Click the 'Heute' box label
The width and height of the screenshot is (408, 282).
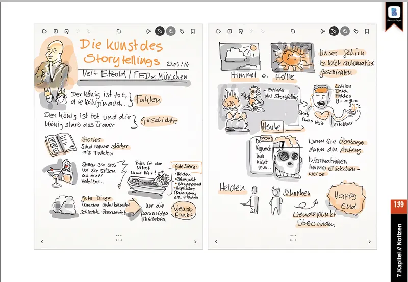pyautogui.click(x=272, y=126)
